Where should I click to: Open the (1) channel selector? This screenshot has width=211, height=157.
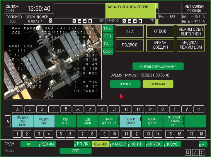pos(108,36)
